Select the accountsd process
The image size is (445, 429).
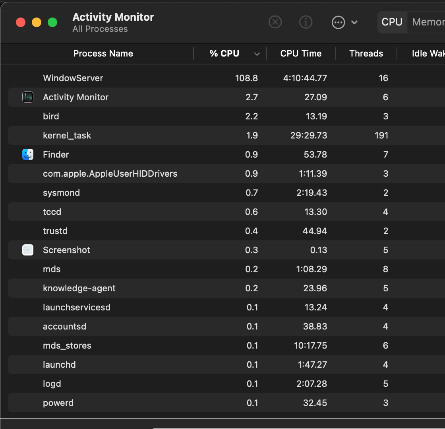(x=64, y=326)
